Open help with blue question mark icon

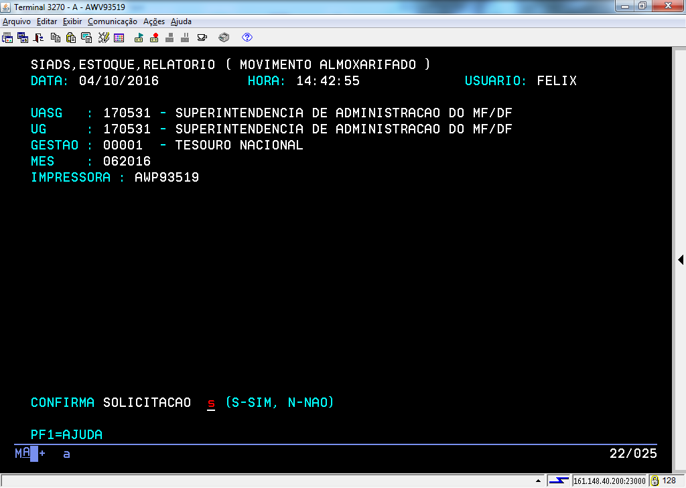pyautogui.click(x=247, y=38)
